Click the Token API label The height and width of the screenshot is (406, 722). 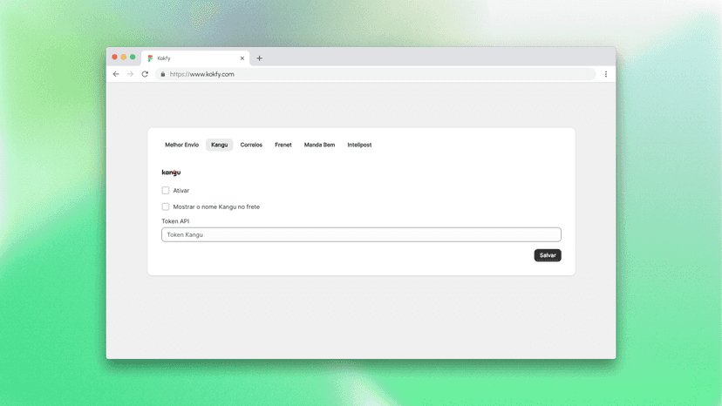(x=175, y=221)
